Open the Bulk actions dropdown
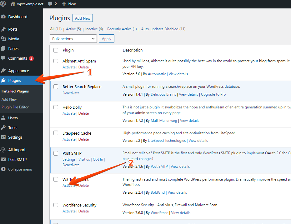 [x=73, y=39]
